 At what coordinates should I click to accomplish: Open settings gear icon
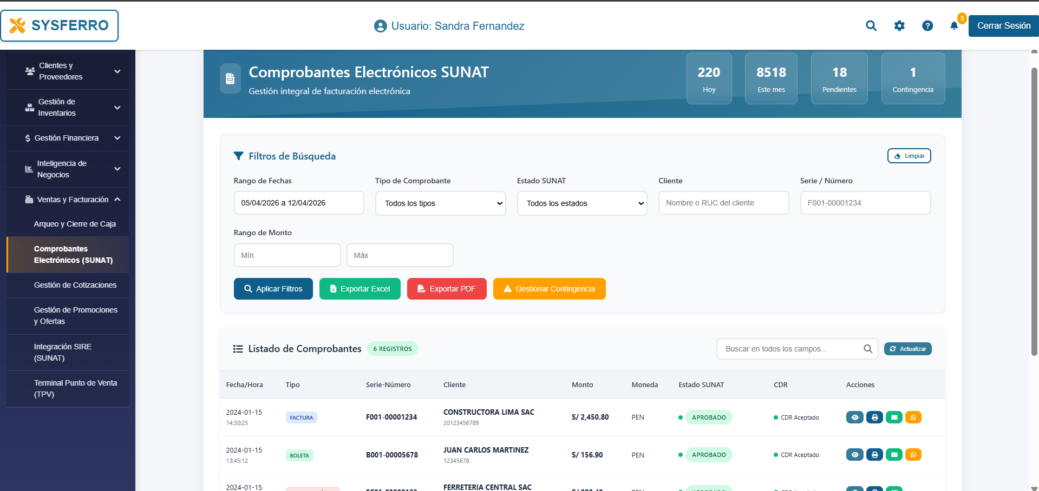(899, 25)
